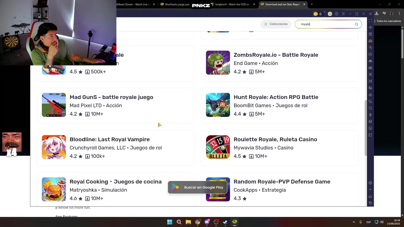Open Roulette Royale, Ruleta Casino
Viewport: 404px width, 227px height.
(x=275, y=139)
